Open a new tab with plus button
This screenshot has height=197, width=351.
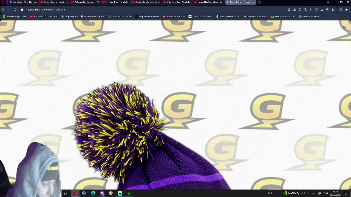(x=259, y=2)
